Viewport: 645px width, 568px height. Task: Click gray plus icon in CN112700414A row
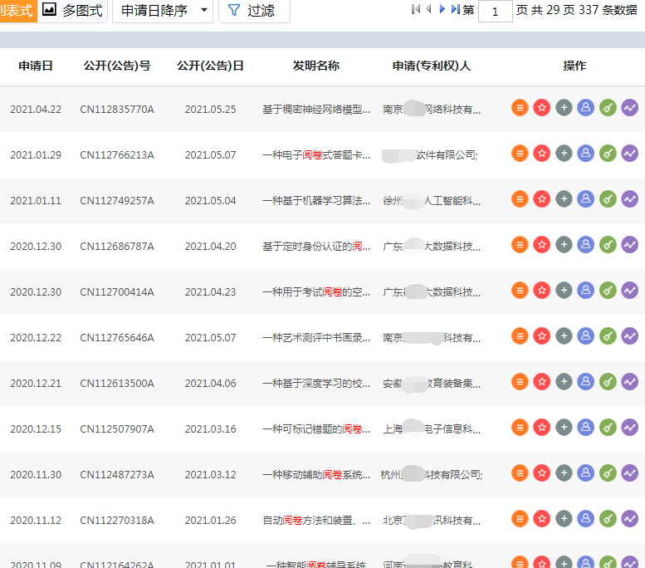(x=564, y=291)
